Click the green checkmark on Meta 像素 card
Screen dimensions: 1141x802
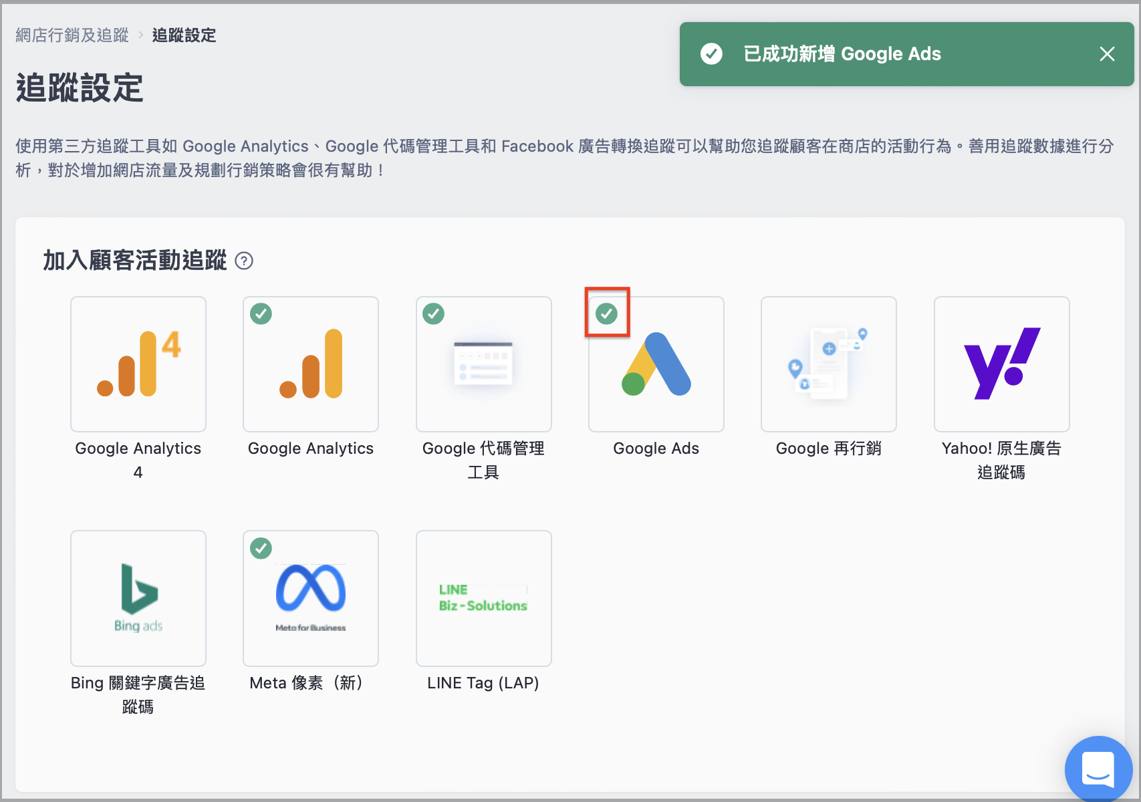click(x=261, y=549)
